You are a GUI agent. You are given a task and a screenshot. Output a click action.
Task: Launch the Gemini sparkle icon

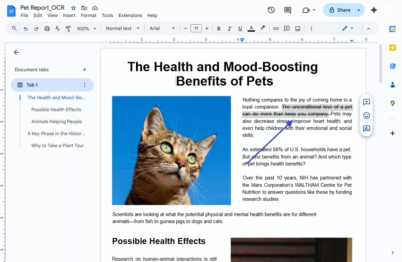coord(374,10)
